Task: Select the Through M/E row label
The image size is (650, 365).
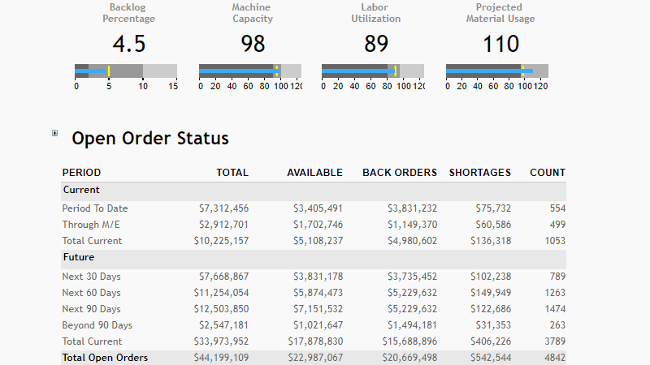Action: 92,225
